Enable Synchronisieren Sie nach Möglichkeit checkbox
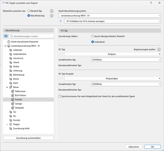The width and height of the screenshot is (164, 151). click(x=59, y=96)
